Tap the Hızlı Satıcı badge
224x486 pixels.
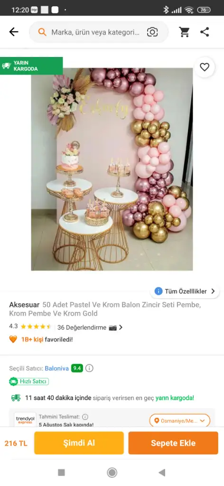point(29,381)
